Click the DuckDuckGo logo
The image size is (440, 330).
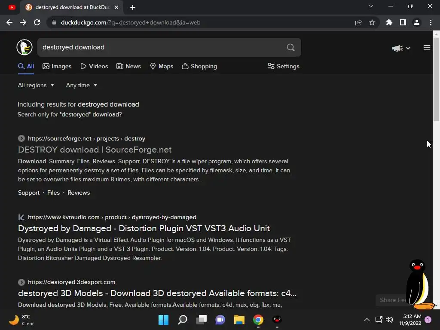pyautogui.click(x=24, y=47)
